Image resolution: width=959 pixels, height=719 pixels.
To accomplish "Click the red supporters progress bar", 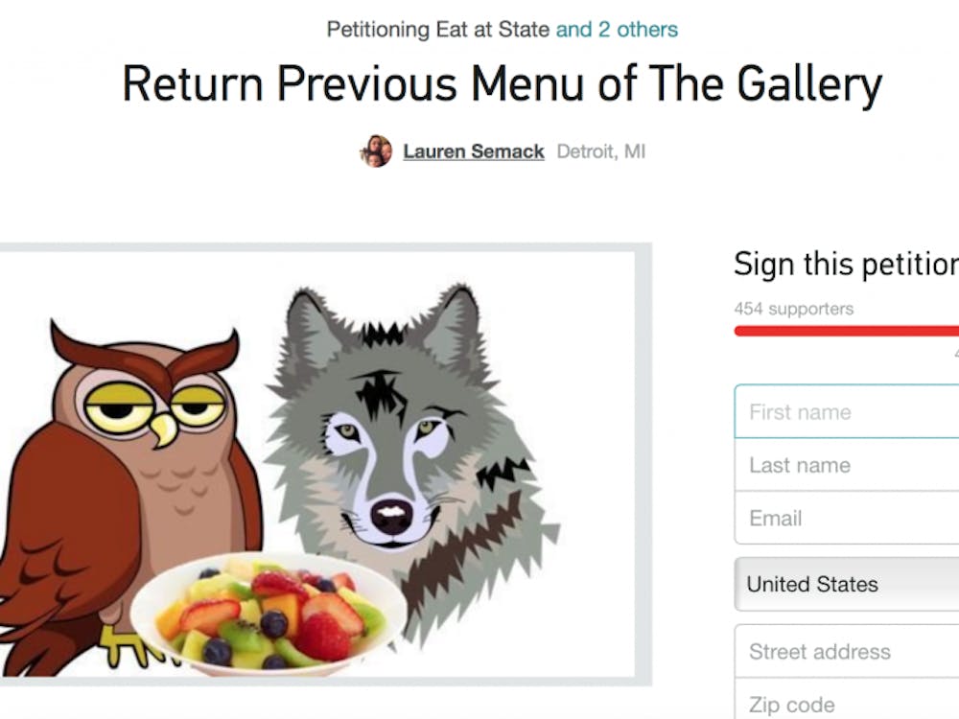I will (x=847, y=331).
